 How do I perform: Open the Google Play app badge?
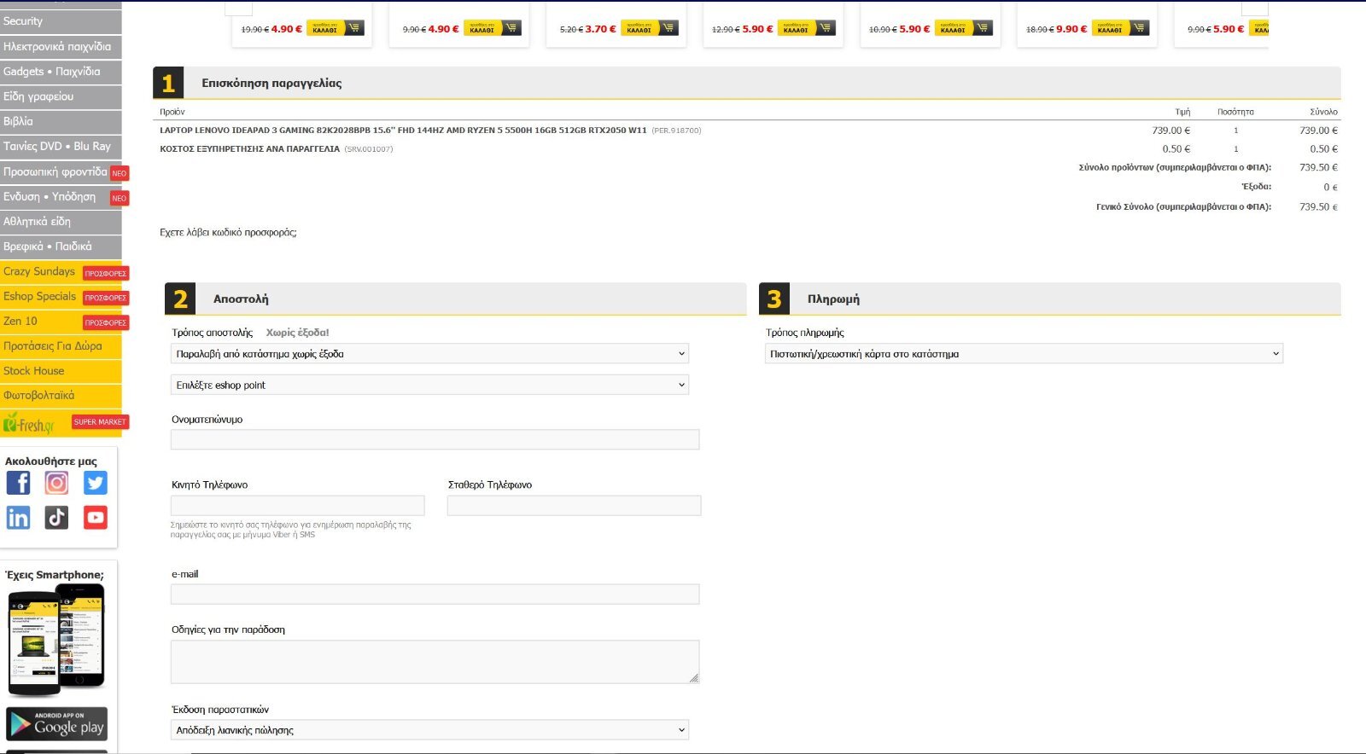[56, 723]
